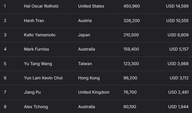This screenshot has height=113, width=192.
Task: Click chip count 450,960
Action: coord(132,6)
